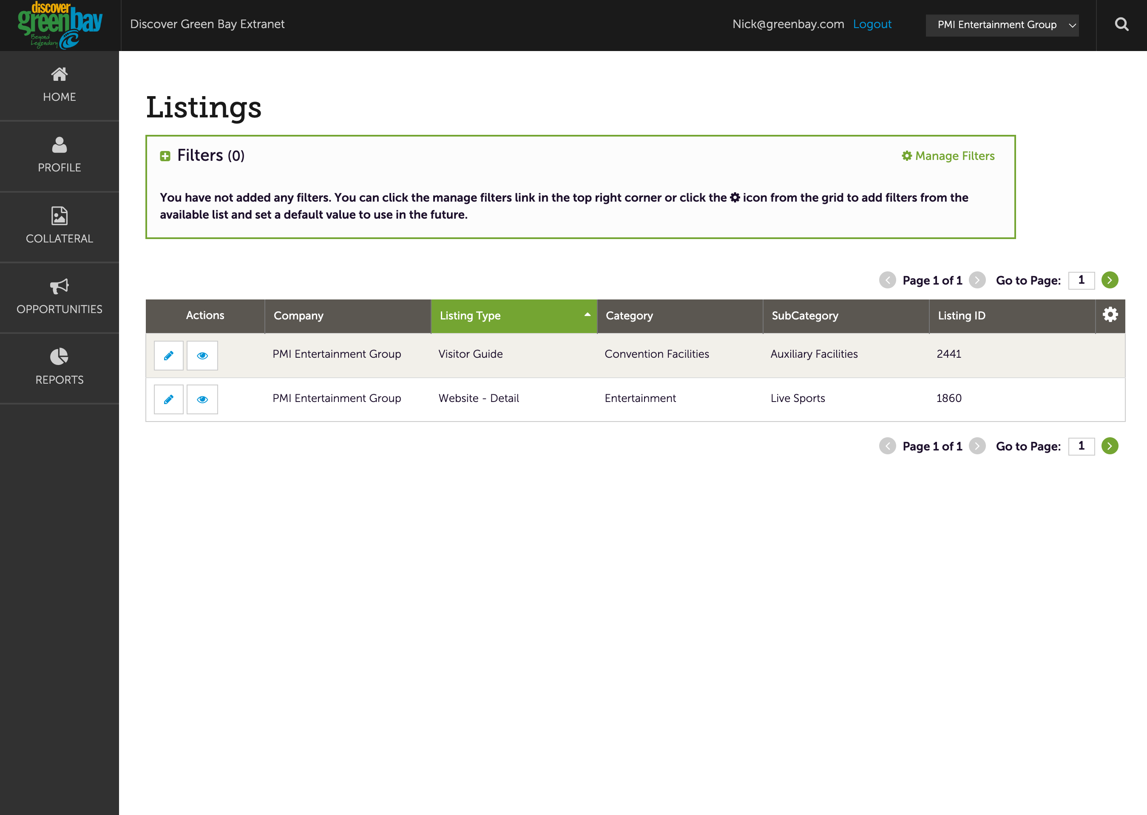
Task: Click the gray next page arrow below the table
Action: point(977,446)
